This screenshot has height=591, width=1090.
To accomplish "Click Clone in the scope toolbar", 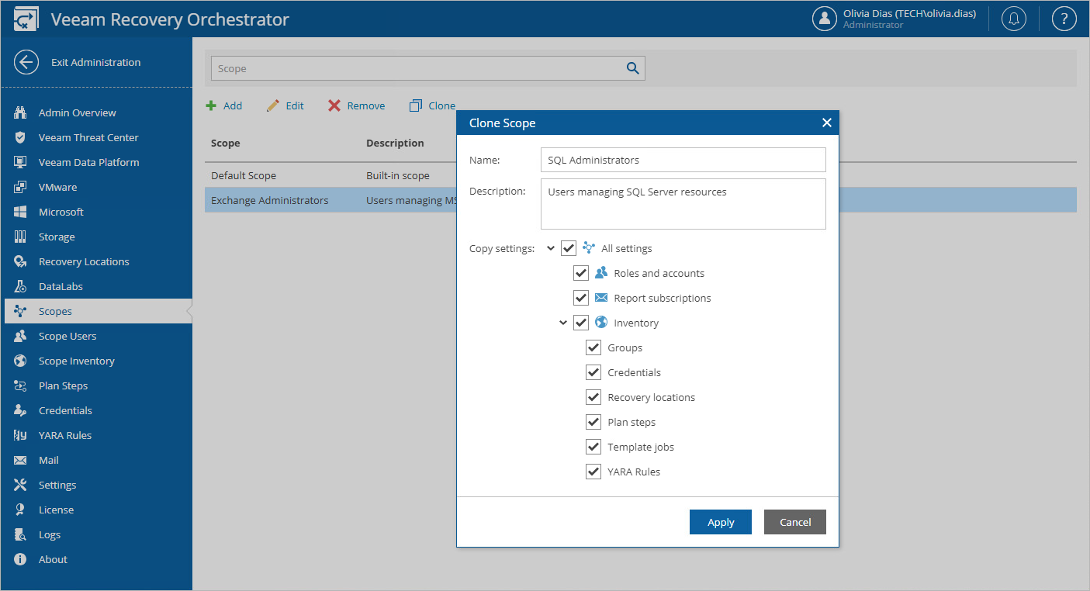I will pyautogui.click(x=433, y=105).
